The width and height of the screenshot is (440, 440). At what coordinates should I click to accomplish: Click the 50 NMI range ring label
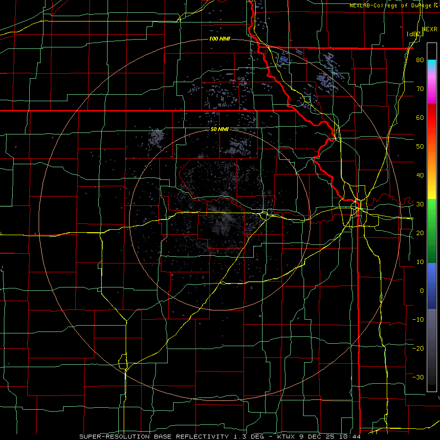tap(220, 130)
